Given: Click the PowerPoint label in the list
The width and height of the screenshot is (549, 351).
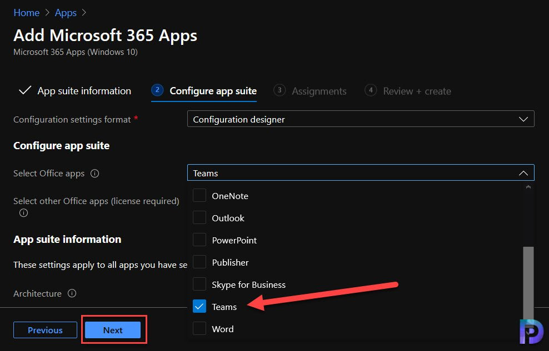Looking at the screenshot, I should tap(234, 240).
